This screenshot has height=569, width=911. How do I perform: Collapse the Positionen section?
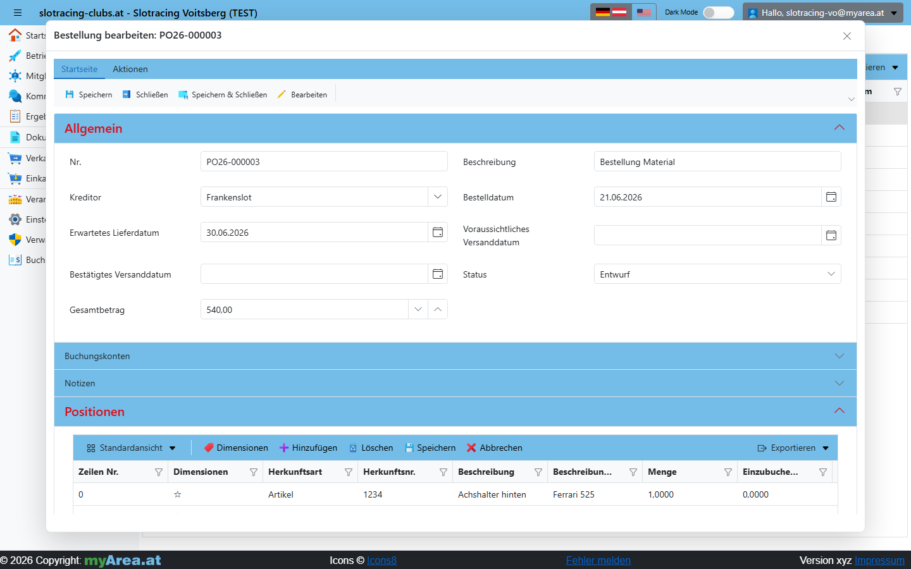coord(840,411)
